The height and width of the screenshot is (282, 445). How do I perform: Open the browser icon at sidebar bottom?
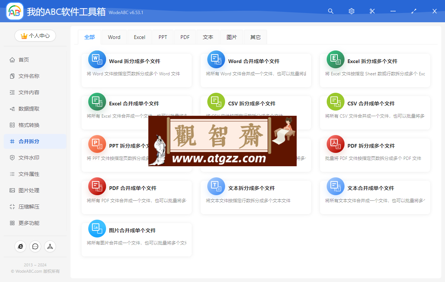(x=20, y=246)
